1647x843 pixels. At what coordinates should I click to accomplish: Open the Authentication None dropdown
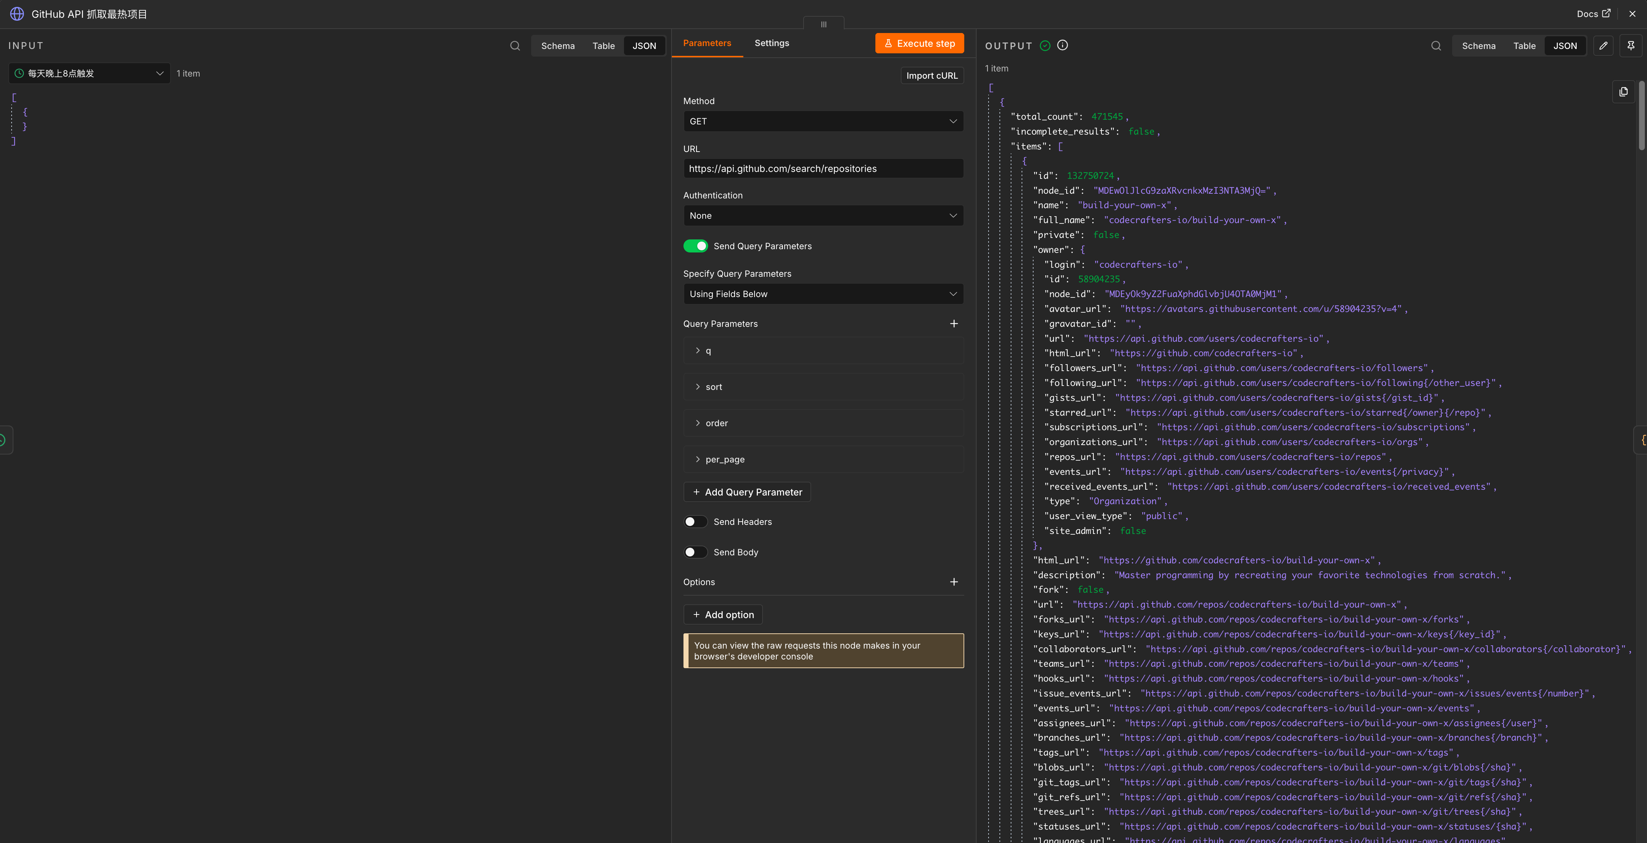(823, 215)
